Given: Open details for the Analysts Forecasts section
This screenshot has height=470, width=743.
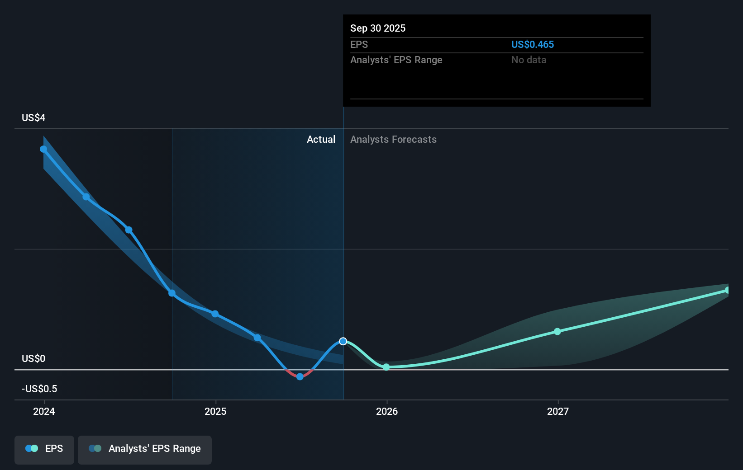Looking at the screenshot, I should 393,139.
